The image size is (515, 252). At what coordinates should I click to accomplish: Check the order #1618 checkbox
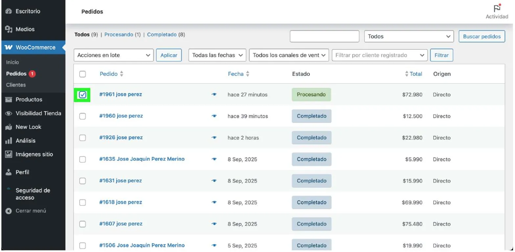[82, 202]
